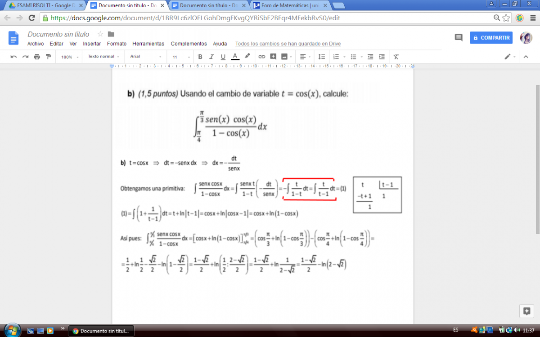Open the text color picker (A icon)
Screen dimensions: 540x337
234,57
